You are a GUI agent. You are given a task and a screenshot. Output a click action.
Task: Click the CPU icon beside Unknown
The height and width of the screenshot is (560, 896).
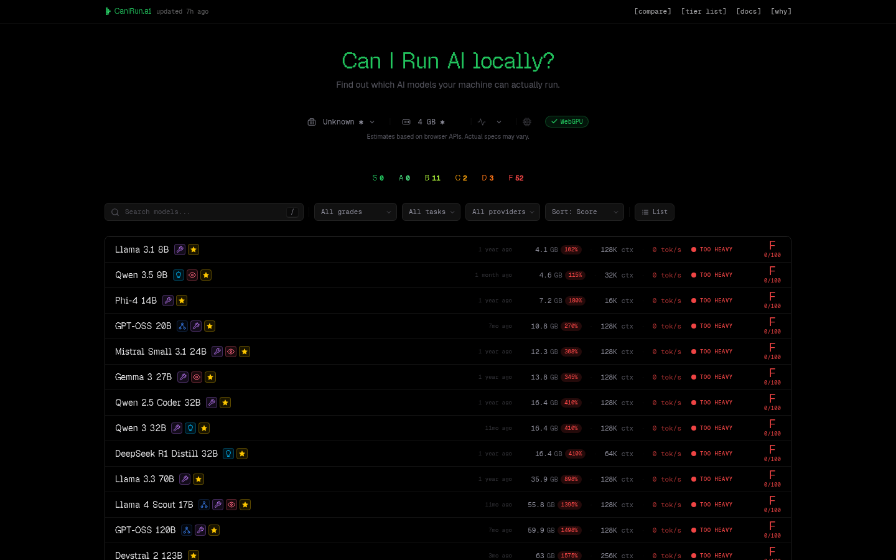click(x=312, y=121)
